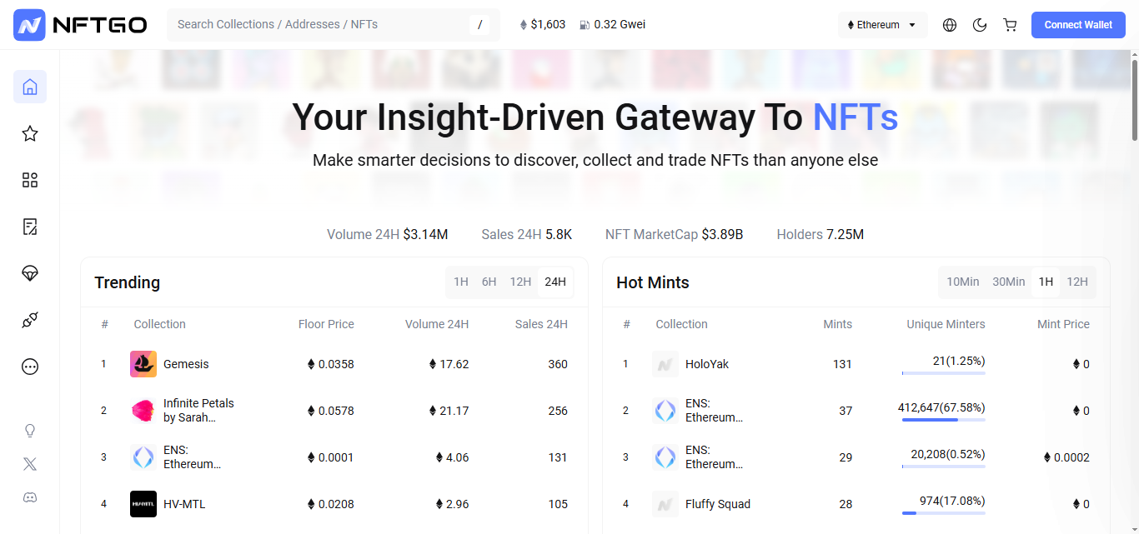Switch Hot Mints to the 12H tab
The image size is (1139, 534).
click(1077, 282)
